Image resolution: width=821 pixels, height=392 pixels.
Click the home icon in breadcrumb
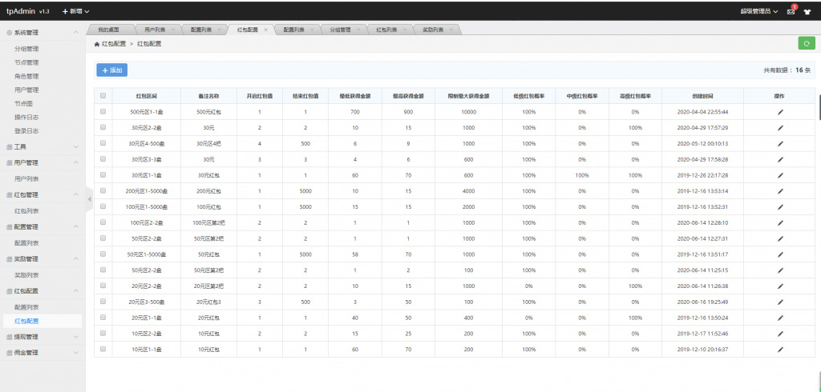[x=97, y=44]
